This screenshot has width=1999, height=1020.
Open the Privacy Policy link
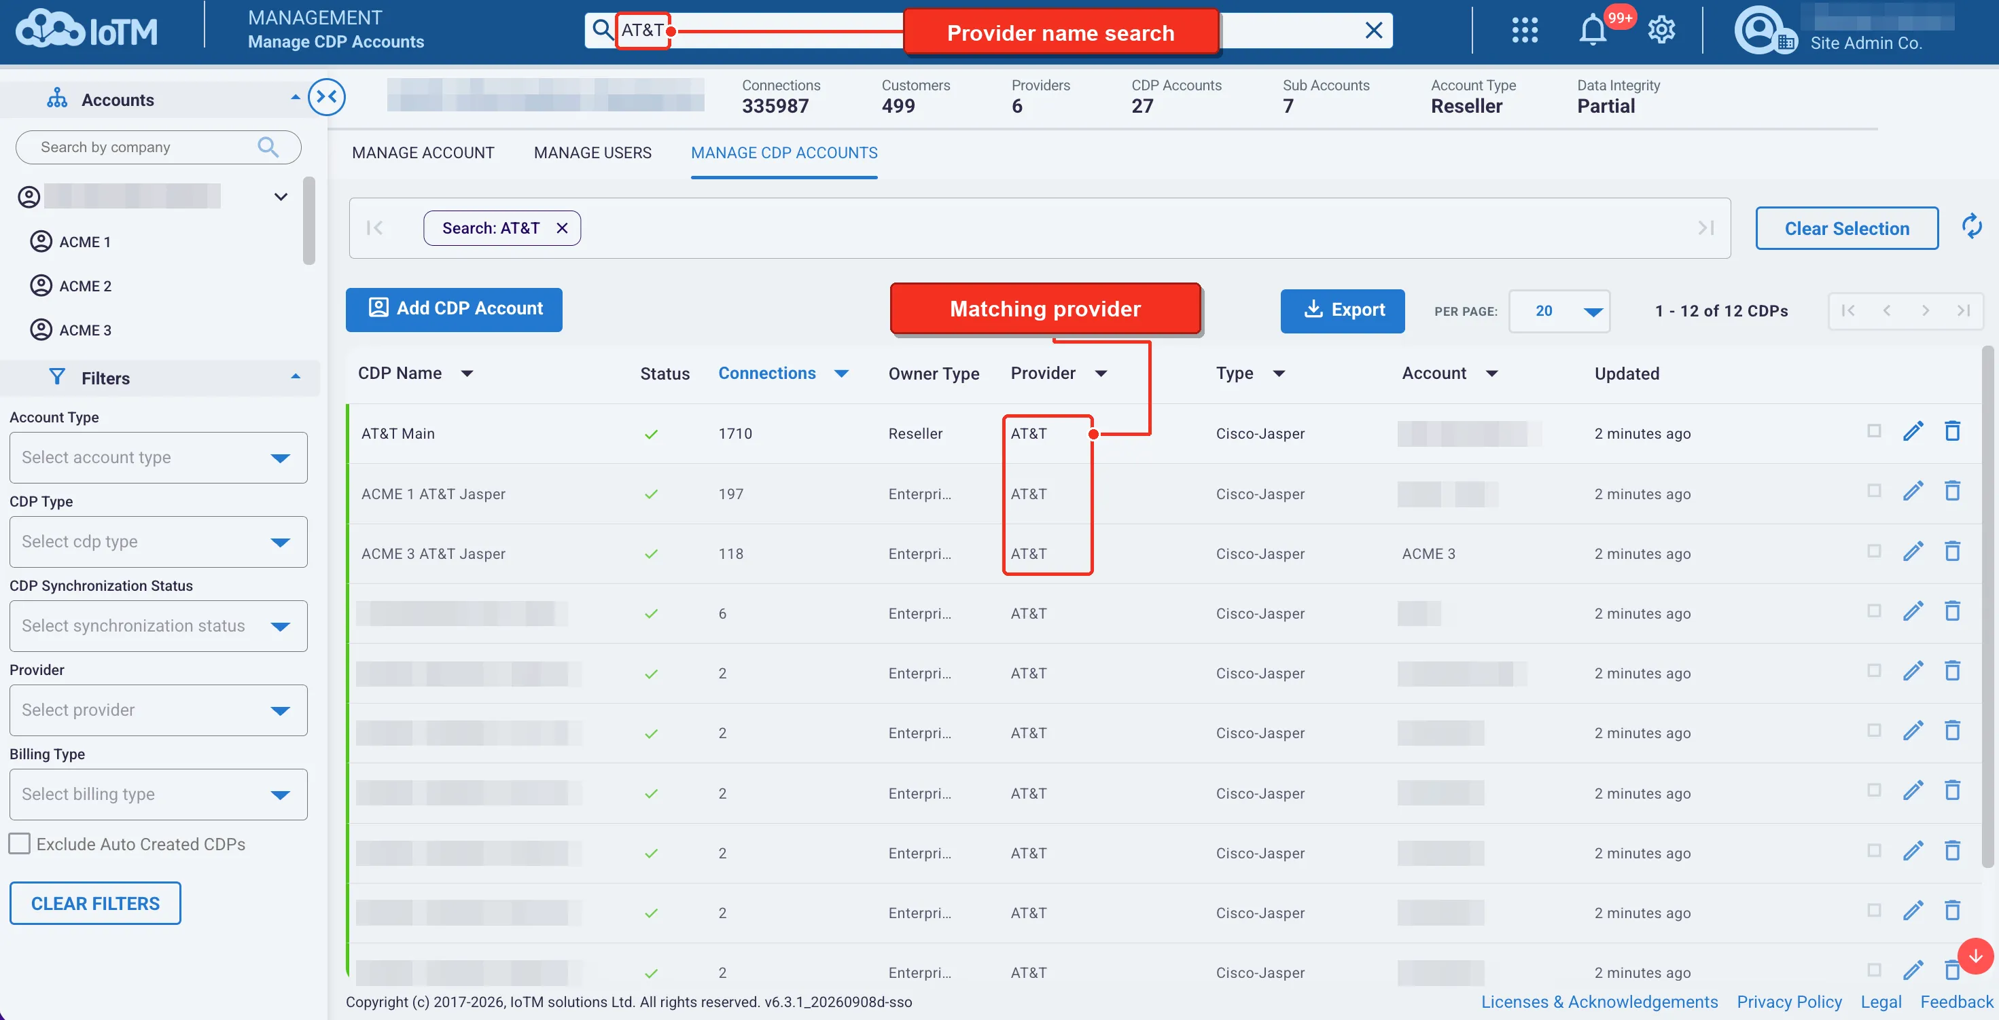1788,1002
